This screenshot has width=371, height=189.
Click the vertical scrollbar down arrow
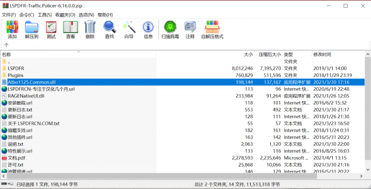tap(368, 170)
